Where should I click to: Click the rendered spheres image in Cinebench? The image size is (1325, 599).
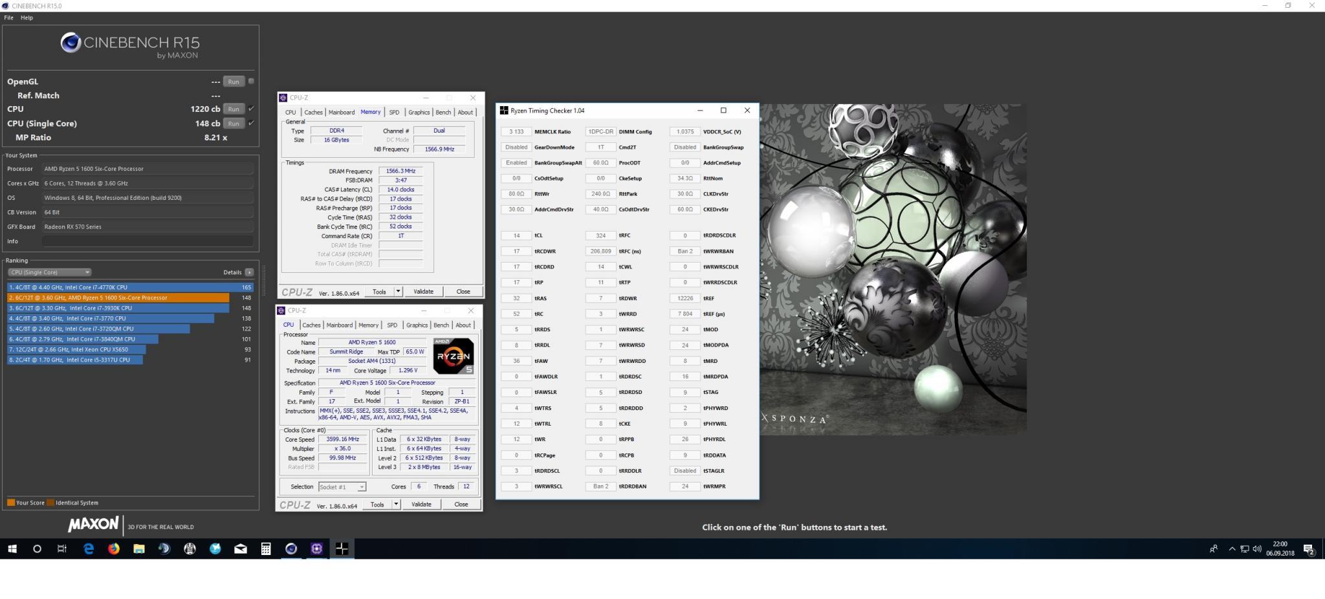(x=893, y=269)
